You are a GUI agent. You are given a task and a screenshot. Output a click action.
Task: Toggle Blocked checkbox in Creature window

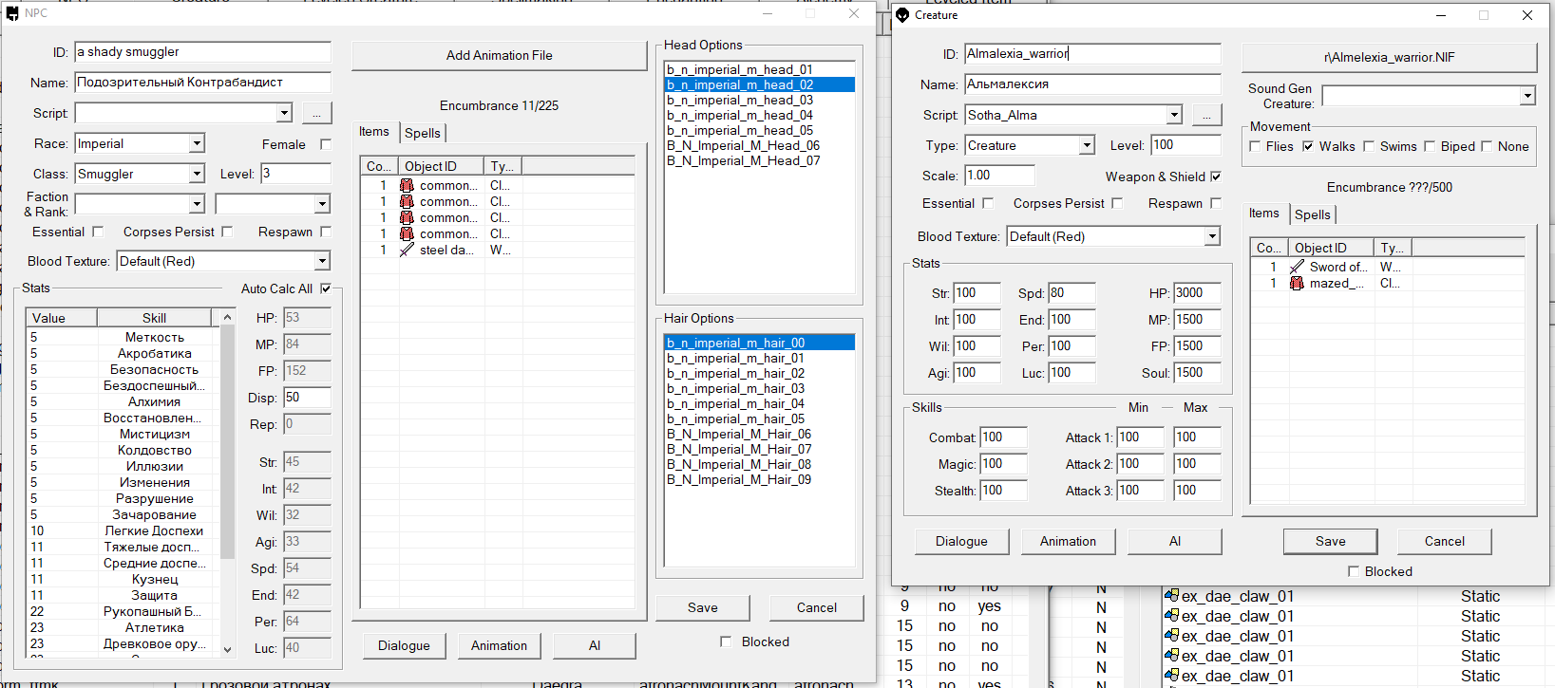pos(1354,571)
